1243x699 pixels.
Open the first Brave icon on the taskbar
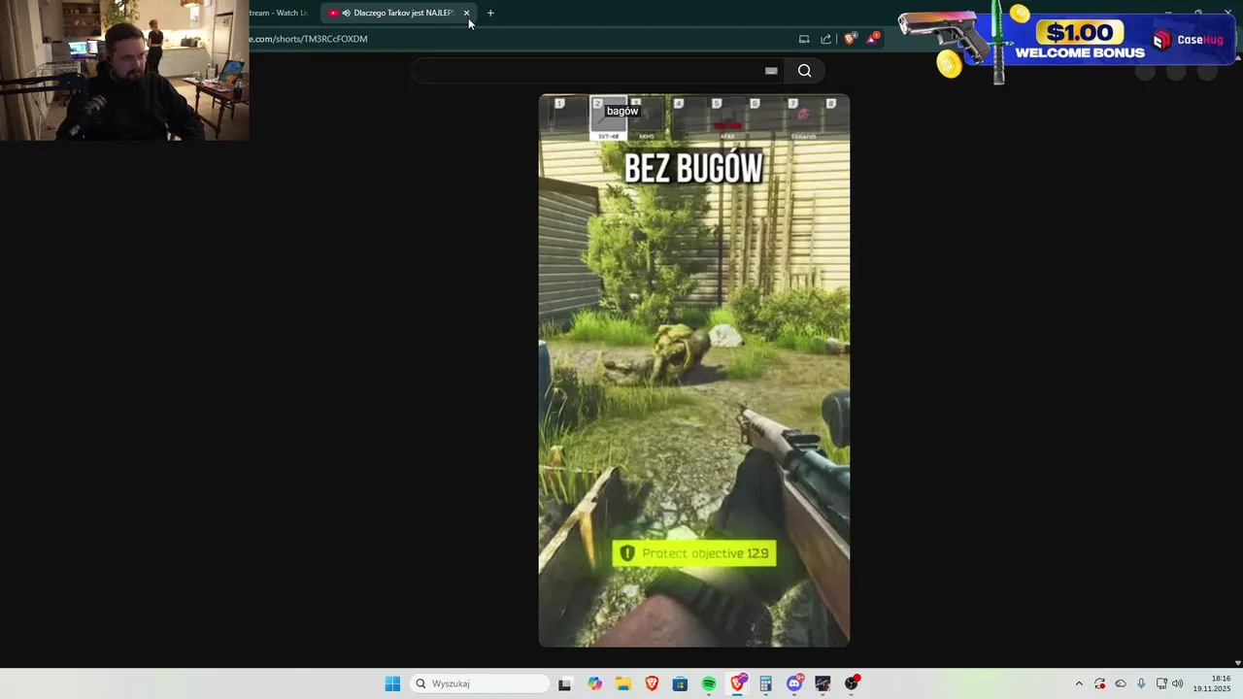coord(652,683)
